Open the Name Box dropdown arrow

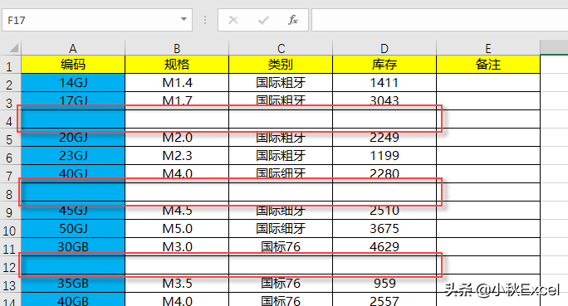click(184, 20)
